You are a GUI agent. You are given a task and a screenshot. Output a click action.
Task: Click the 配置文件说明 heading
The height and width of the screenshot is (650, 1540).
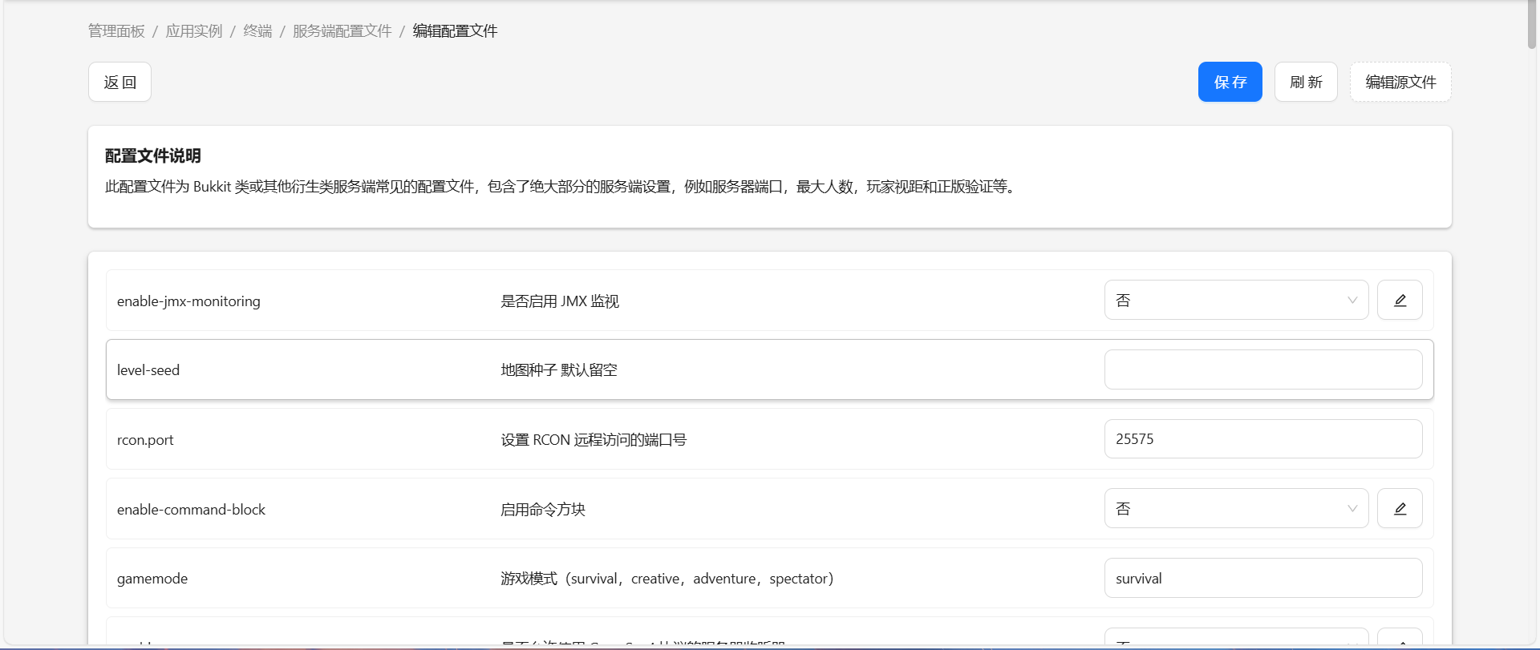pyautogui.click(x=152, y=155)
